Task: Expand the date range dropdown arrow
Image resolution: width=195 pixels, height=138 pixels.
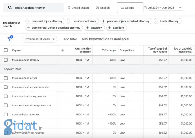Action: click(180, 8)
